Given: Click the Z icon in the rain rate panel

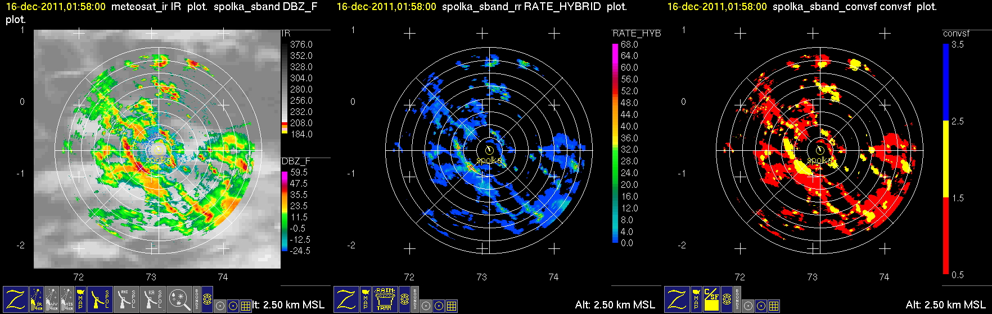Looking at the screenshot, I should tap(346, 299).
